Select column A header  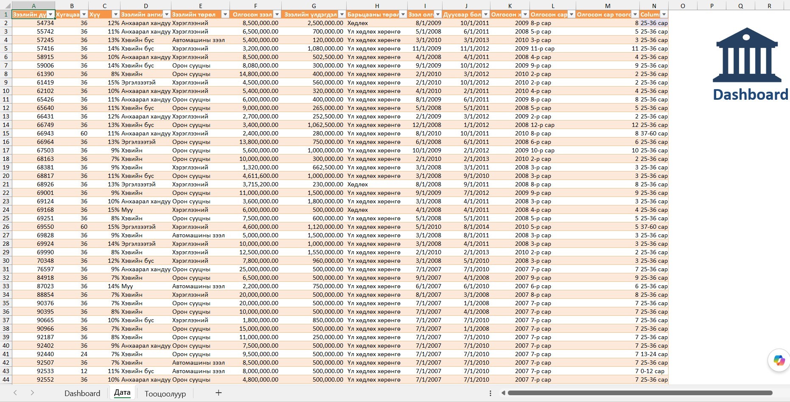coord(34,6)
